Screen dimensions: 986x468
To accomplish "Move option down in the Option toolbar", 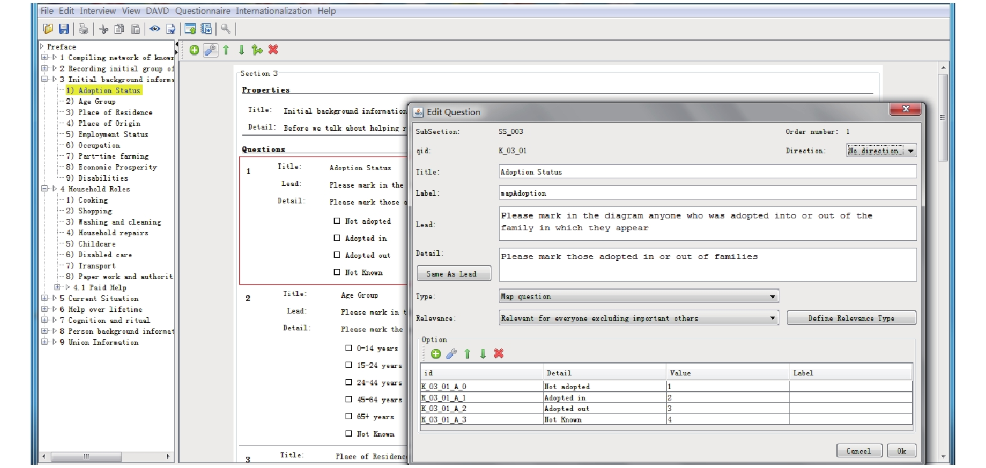I will click(483, 354).
